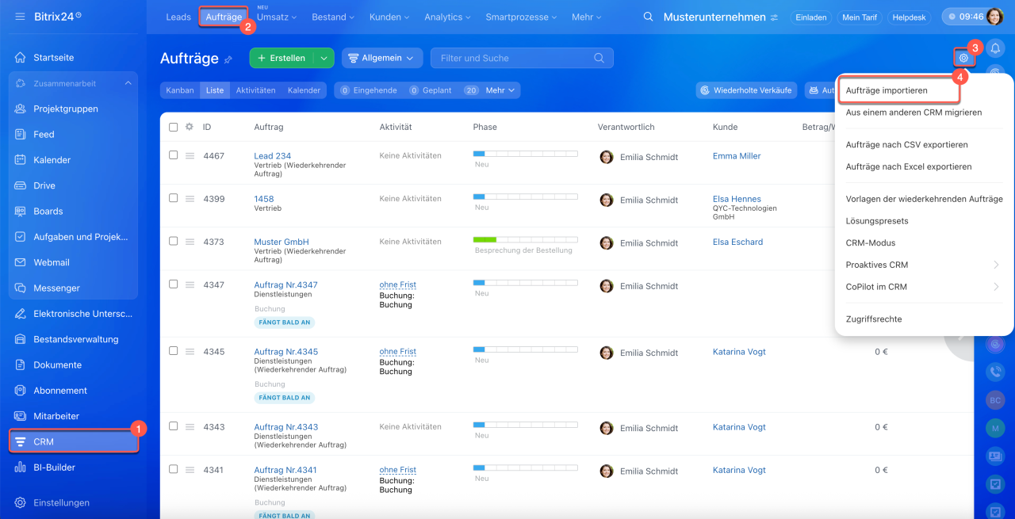
Task: Click user profile avatar at top right
Action: [x=994, y=17]
